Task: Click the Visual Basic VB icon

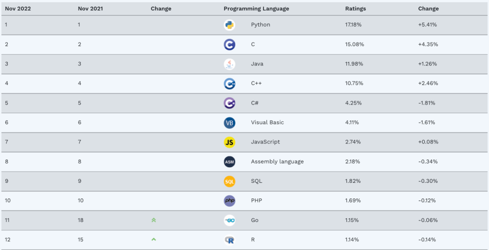Action: [230, 123]
